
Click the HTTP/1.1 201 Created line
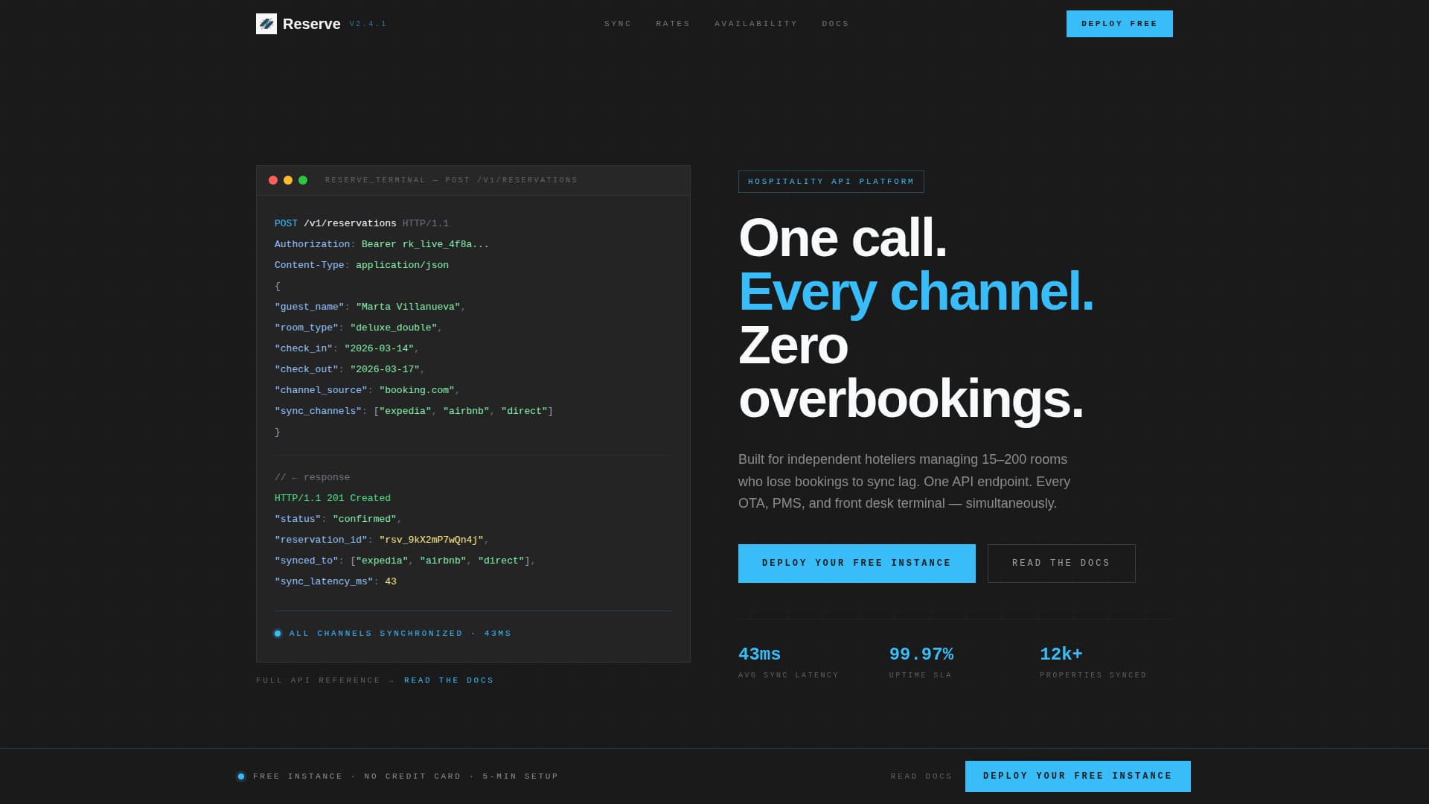point(333,498)
